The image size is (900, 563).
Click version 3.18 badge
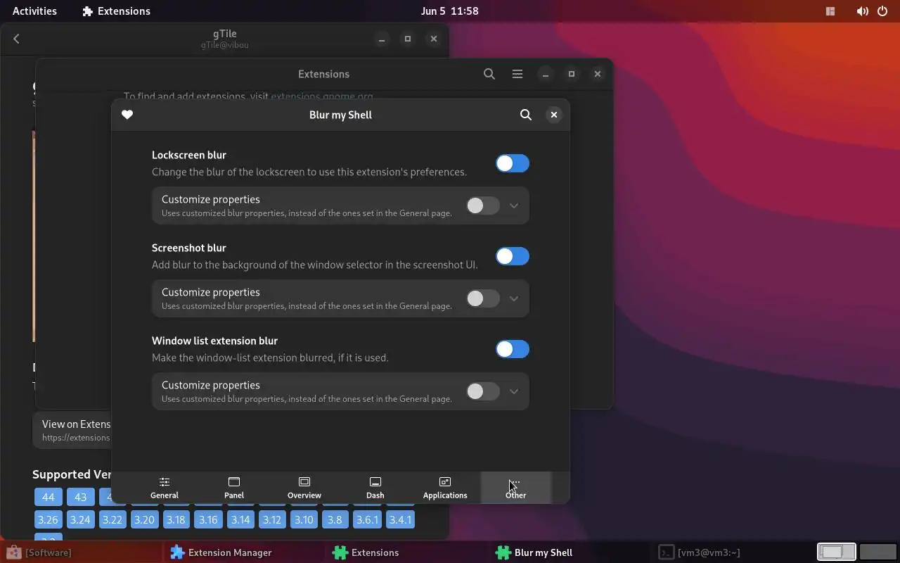coord(176,520)
